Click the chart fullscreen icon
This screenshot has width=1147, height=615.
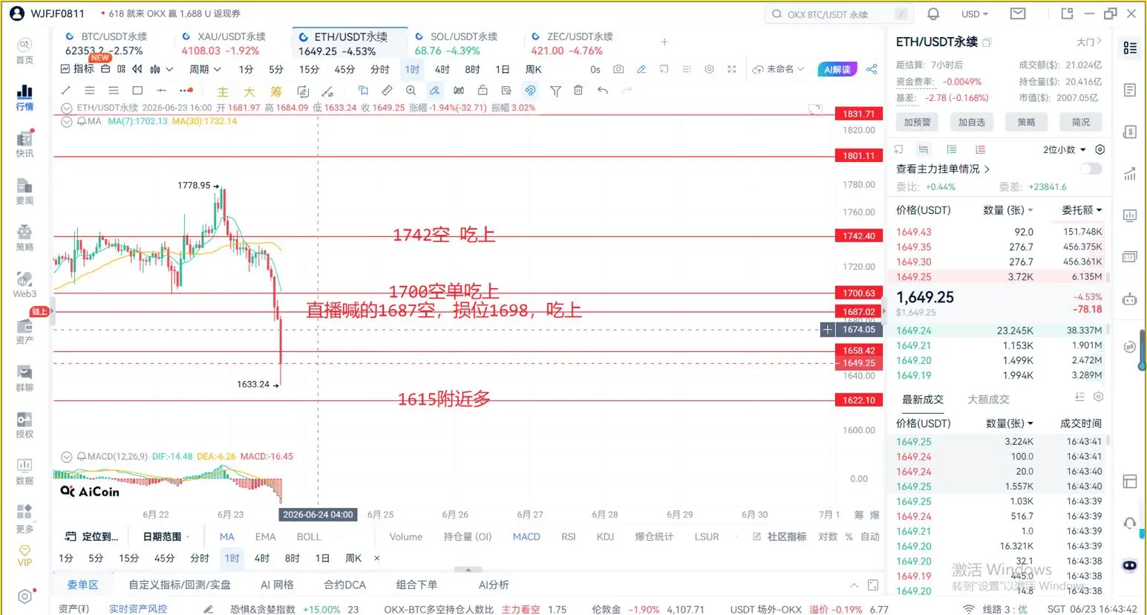click(x=731, y=69)
